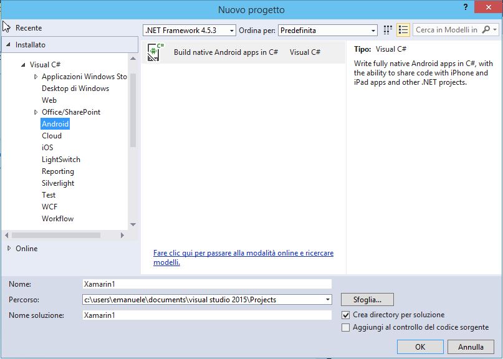
Task: Expand the Office/SharePoint node arrow
Action: point(36,112)
